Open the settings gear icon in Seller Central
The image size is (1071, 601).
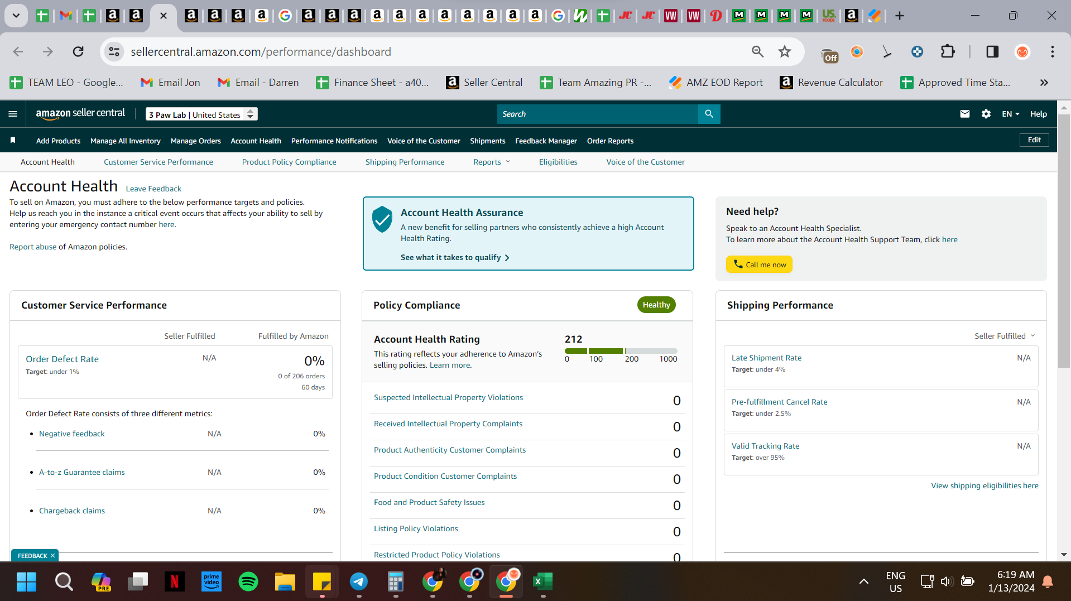point(986,114)
